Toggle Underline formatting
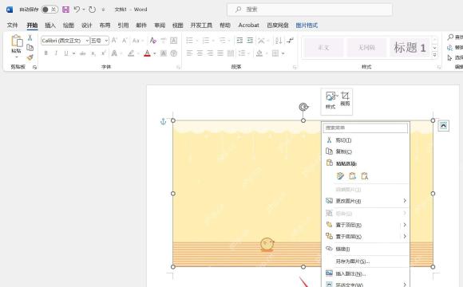 click(66, 53)
